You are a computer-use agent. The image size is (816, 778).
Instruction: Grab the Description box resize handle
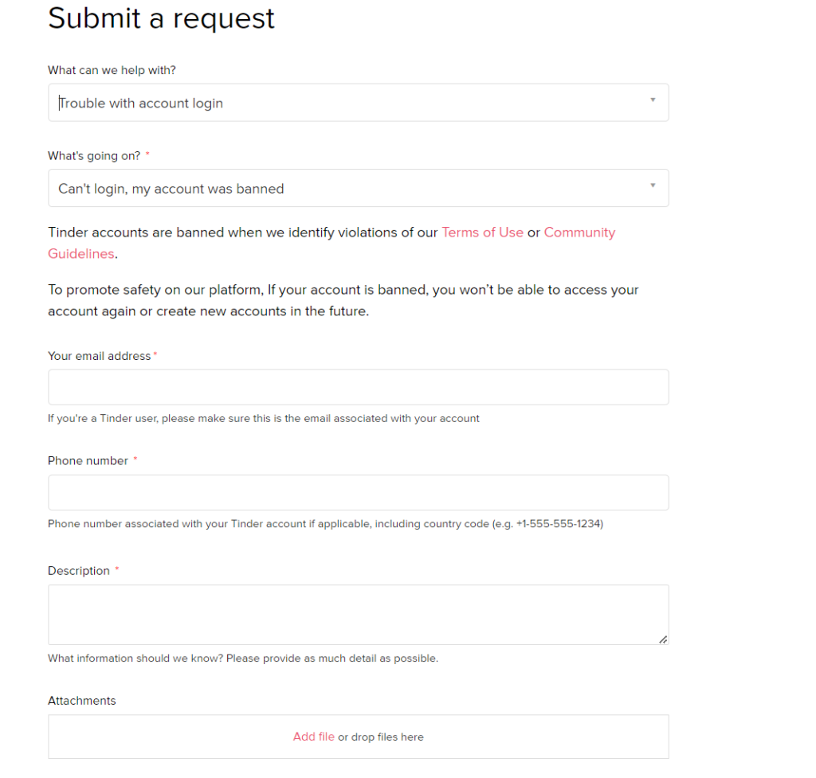point(663,639)
